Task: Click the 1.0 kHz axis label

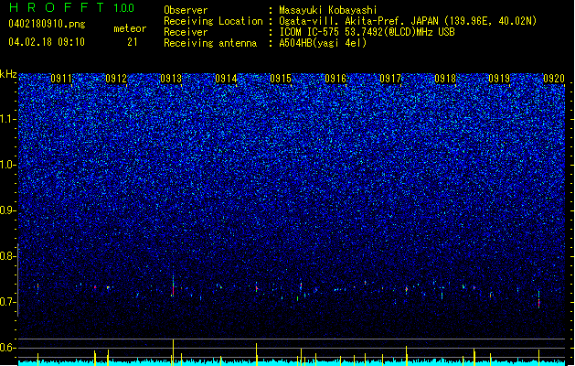Action: click(8, 165)
